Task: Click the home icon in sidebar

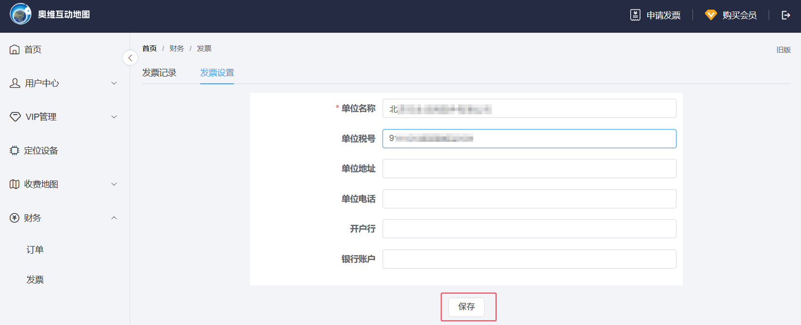Action: click(14, 50)
